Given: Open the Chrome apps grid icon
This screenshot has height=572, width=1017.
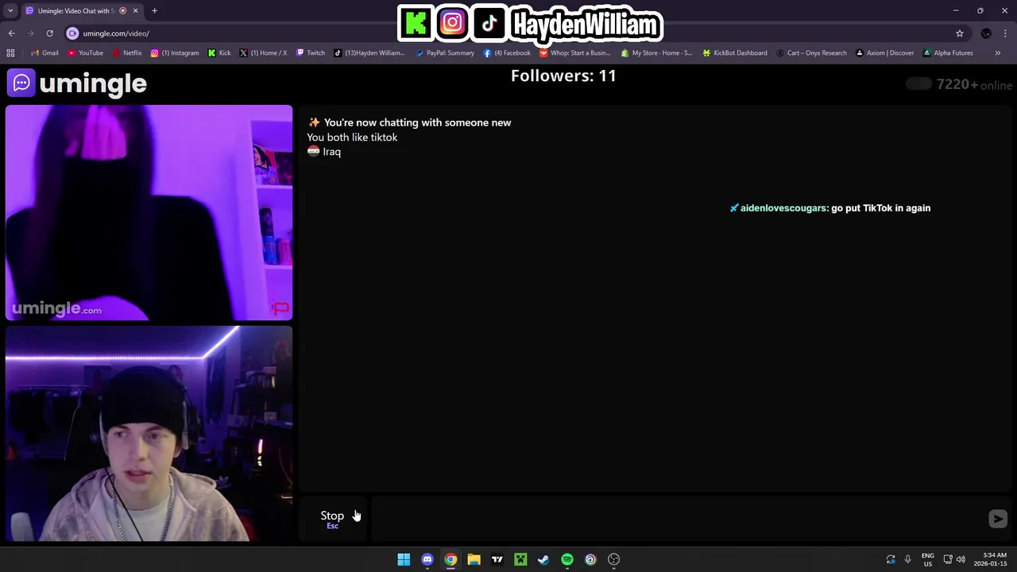Looking at the screenshot, I should 10,53.
